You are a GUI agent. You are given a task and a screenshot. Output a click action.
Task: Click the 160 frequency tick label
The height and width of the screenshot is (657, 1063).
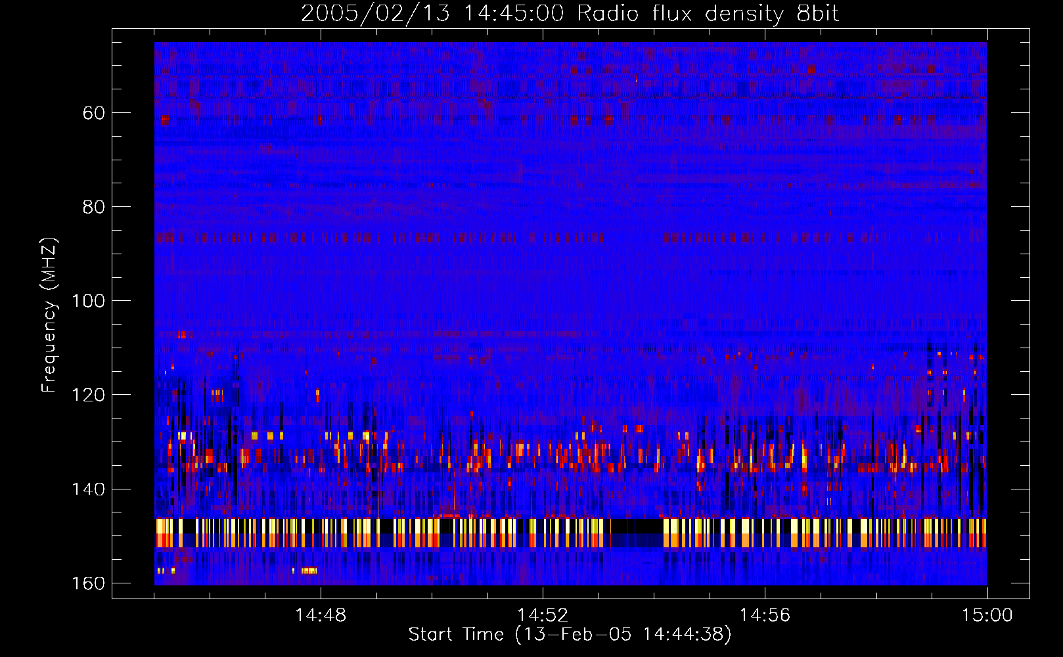pos(88,583)
